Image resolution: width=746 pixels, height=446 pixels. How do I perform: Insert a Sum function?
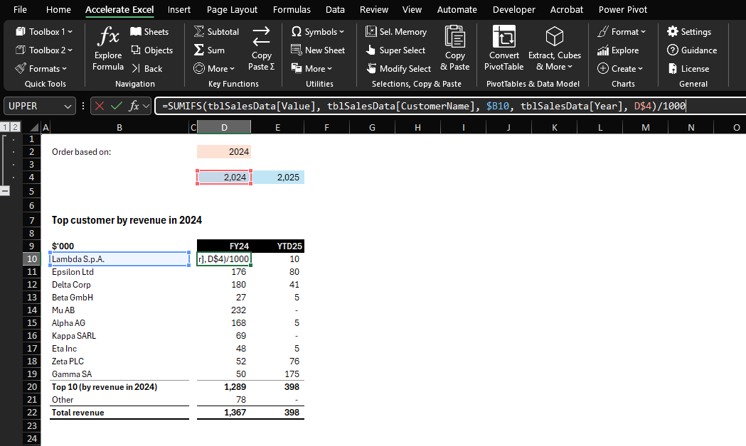[209, 50]
